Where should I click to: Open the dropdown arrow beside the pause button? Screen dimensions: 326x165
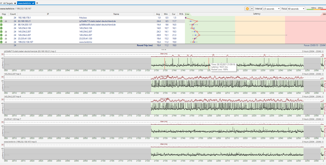[252, 9]
